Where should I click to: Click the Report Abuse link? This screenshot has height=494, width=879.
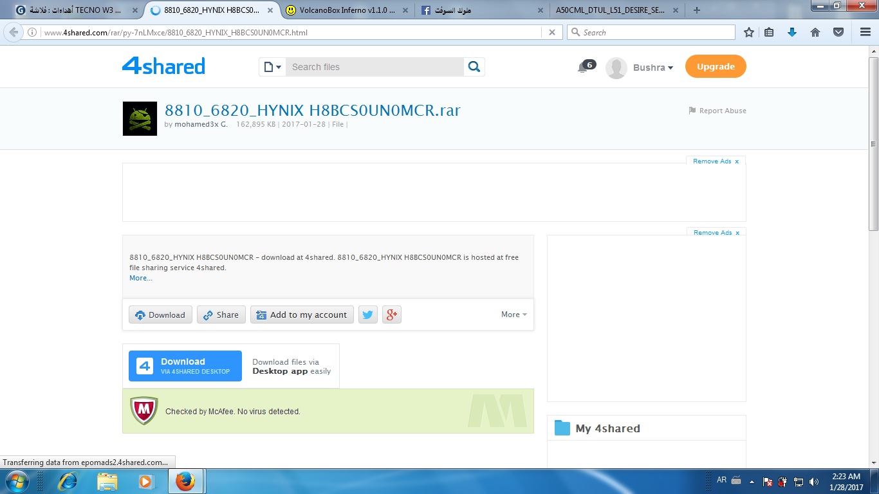[x=717, y=111]
